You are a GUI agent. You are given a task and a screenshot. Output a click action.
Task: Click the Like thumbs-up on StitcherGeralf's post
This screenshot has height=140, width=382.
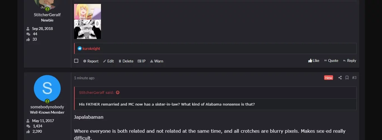coord(313,60)
